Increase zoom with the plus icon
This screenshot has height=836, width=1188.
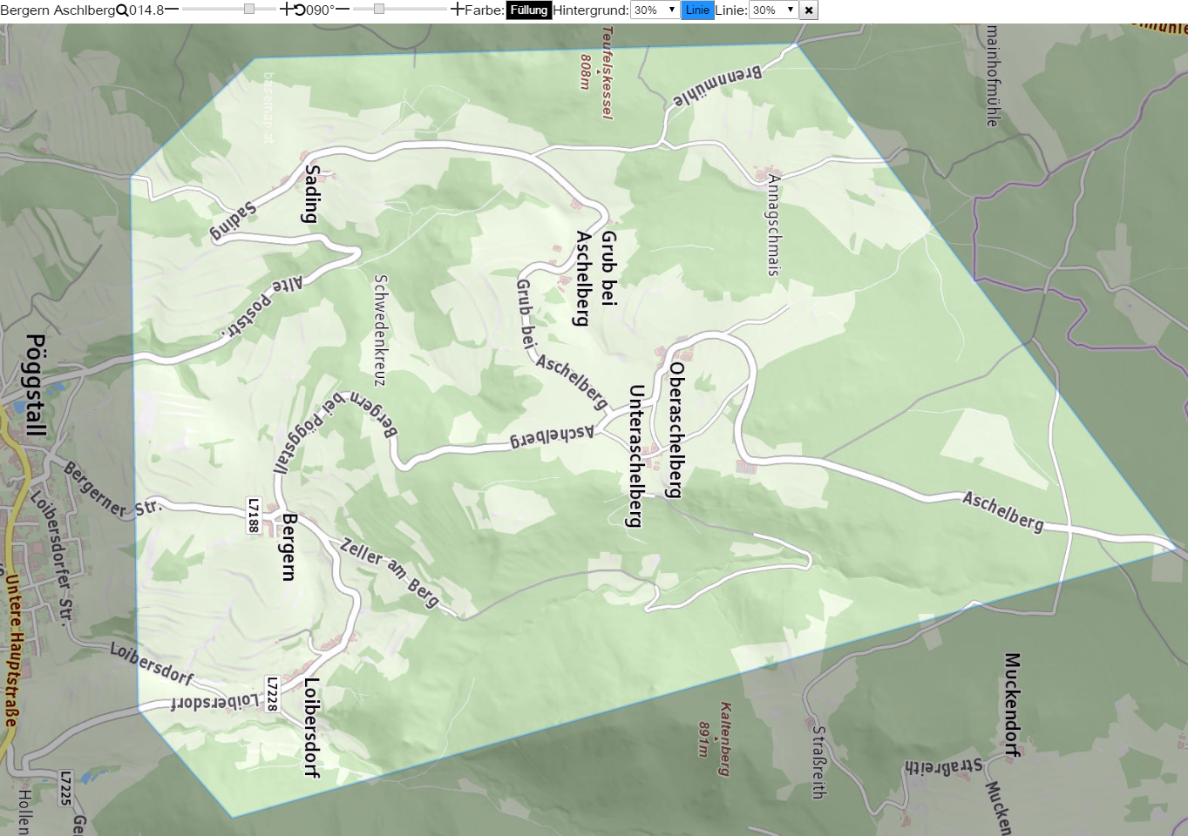pyautogui.click(x=287, y=10)
